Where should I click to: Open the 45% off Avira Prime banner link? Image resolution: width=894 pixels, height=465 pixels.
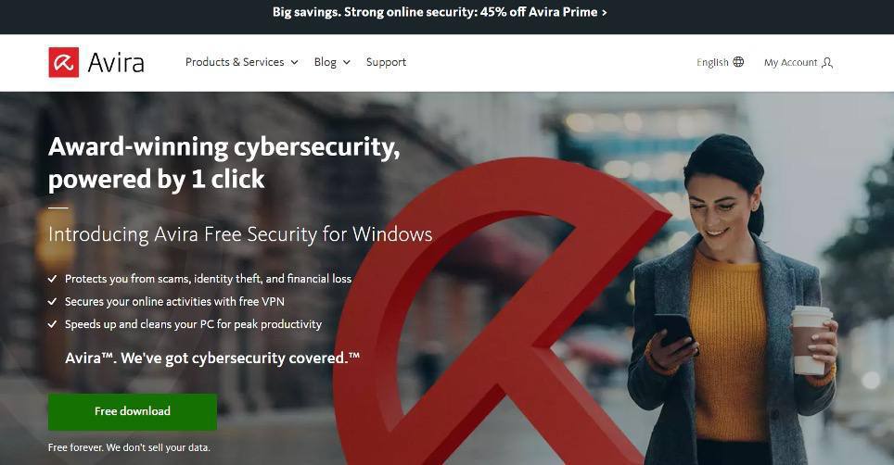(440, 13)
